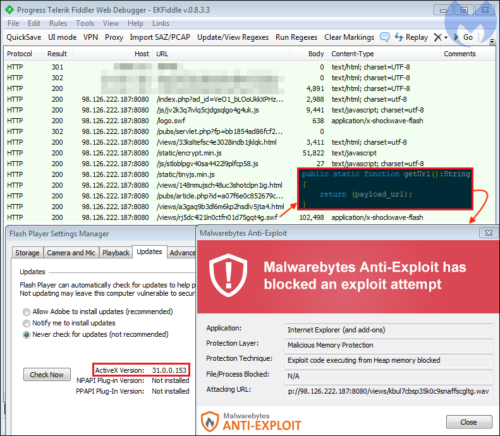Click UI mode in the toolbar

click(62, 37)
